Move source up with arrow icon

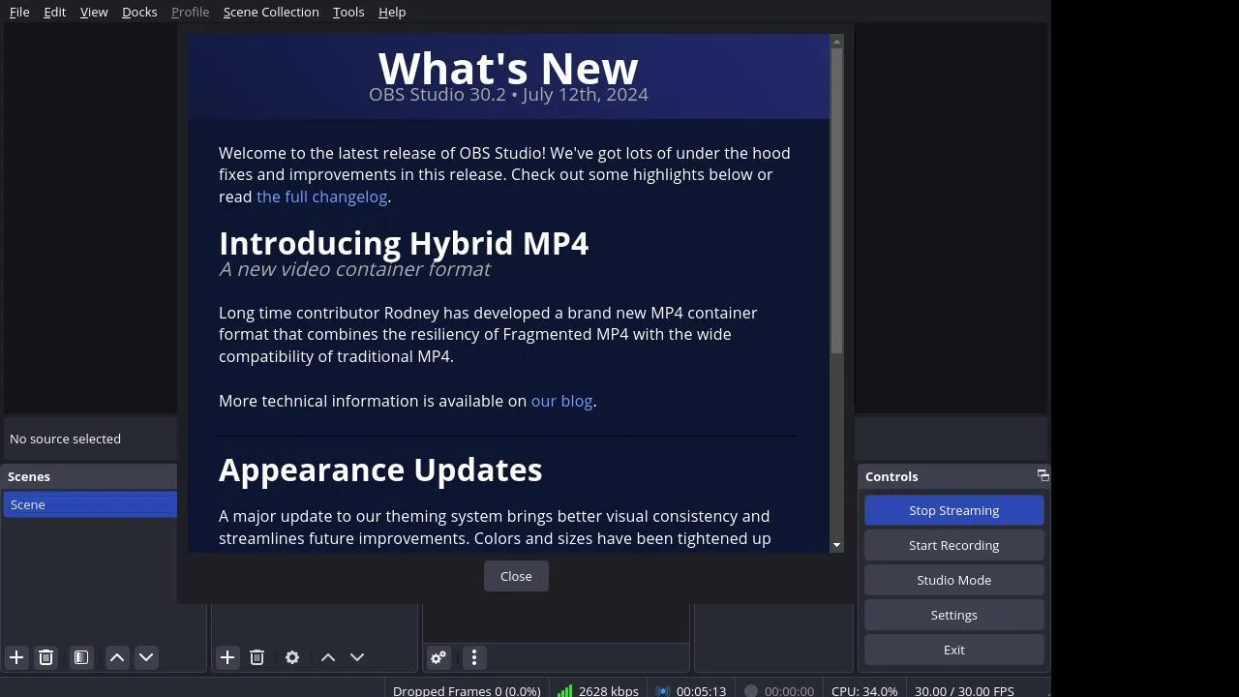(x=328, y=657)
